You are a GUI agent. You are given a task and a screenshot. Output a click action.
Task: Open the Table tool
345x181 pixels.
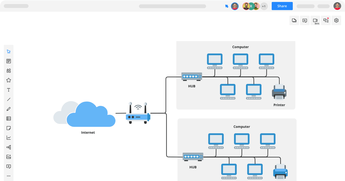coord(9,118)
